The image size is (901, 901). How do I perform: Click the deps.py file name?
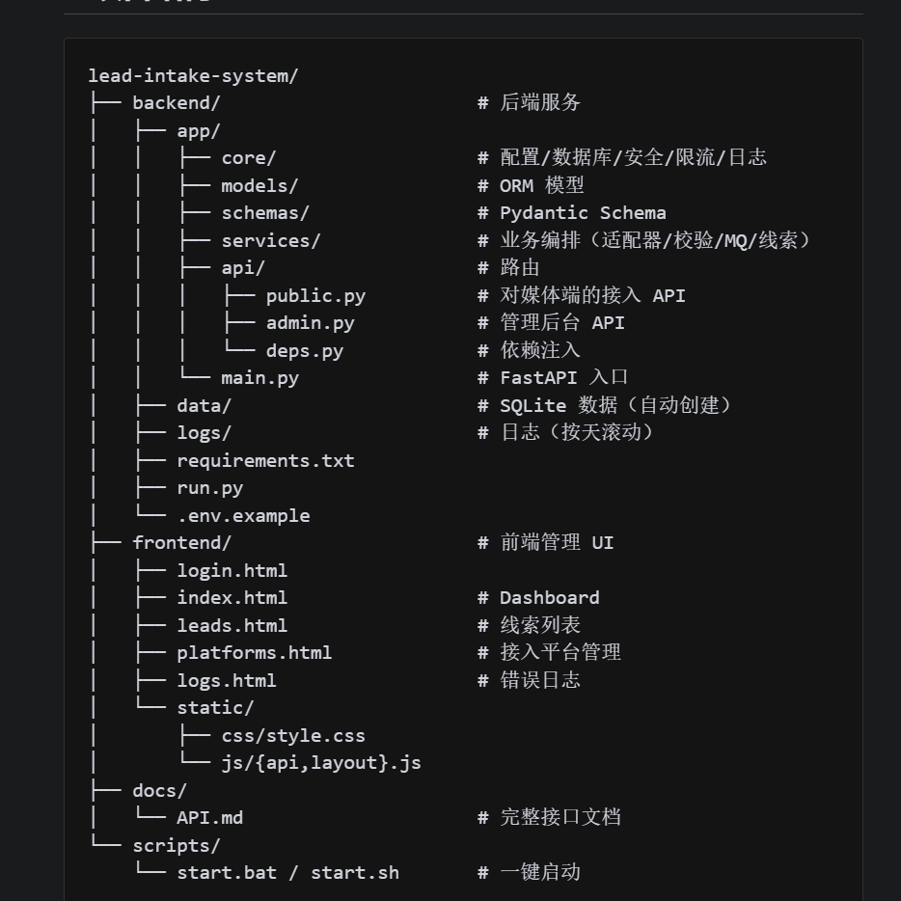coord(305,350)
